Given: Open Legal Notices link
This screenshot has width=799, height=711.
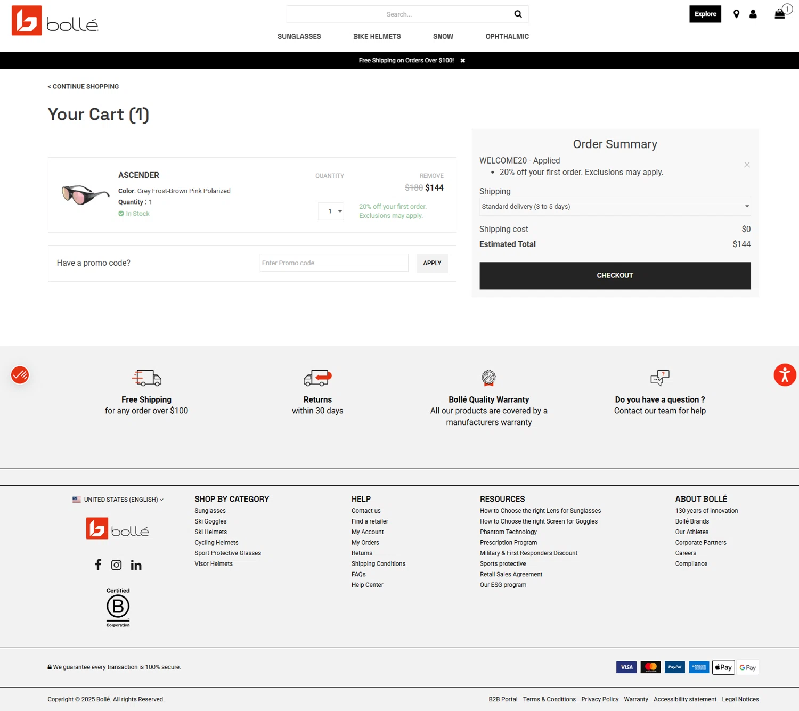Looking at the screenshot, I should [740, 699].
